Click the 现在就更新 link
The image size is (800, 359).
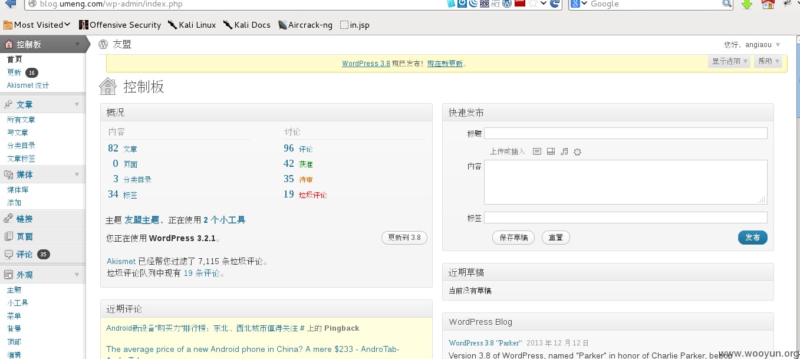point(445,64)
